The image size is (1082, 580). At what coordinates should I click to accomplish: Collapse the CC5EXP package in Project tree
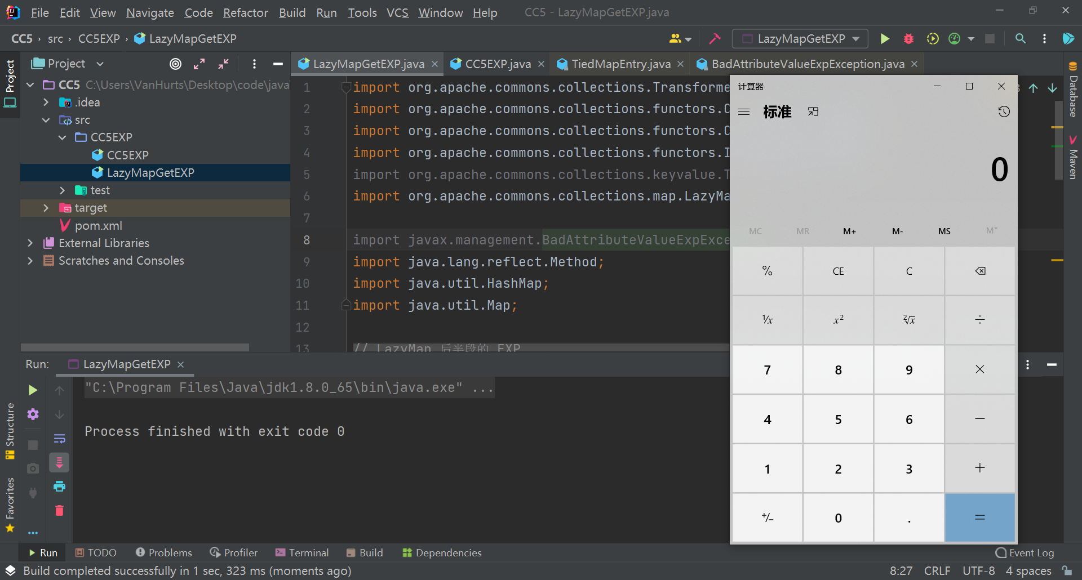click(62, 137)
